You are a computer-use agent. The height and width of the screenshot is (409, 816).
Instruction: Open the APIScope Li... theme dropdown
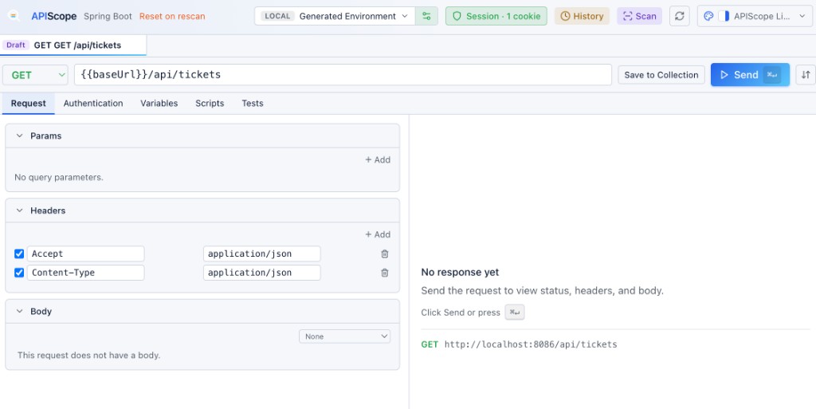pos(754,16)
